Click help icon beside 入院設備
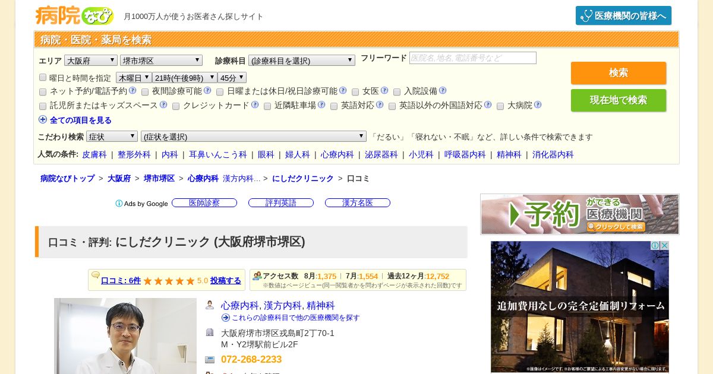 click(443, 90)
